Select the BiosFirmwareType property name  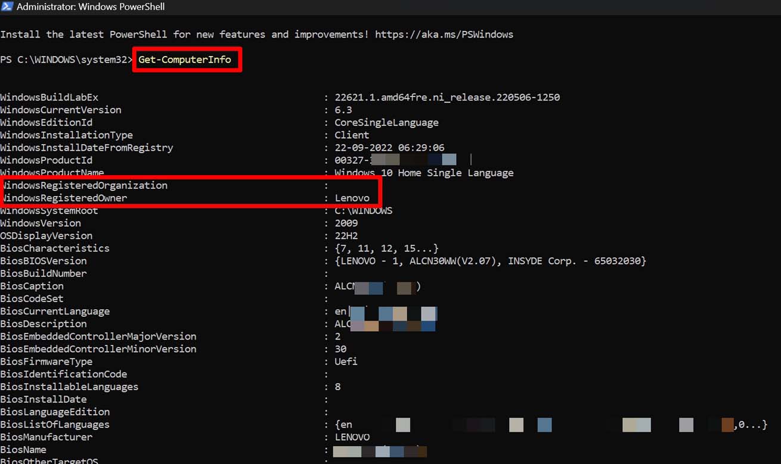point(46,361)
